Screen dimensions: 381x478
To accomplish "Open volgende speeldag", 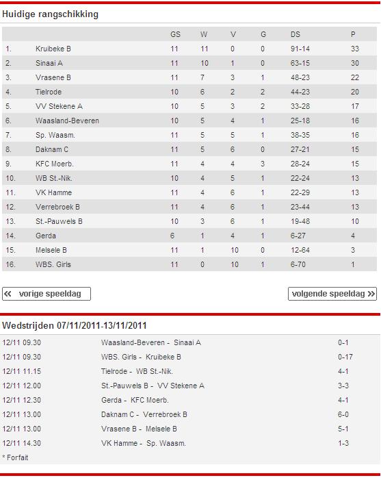I will pyautogui.click(x=332, y=294).
